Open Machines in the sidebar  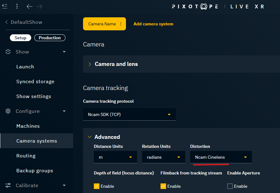(28, 126)
